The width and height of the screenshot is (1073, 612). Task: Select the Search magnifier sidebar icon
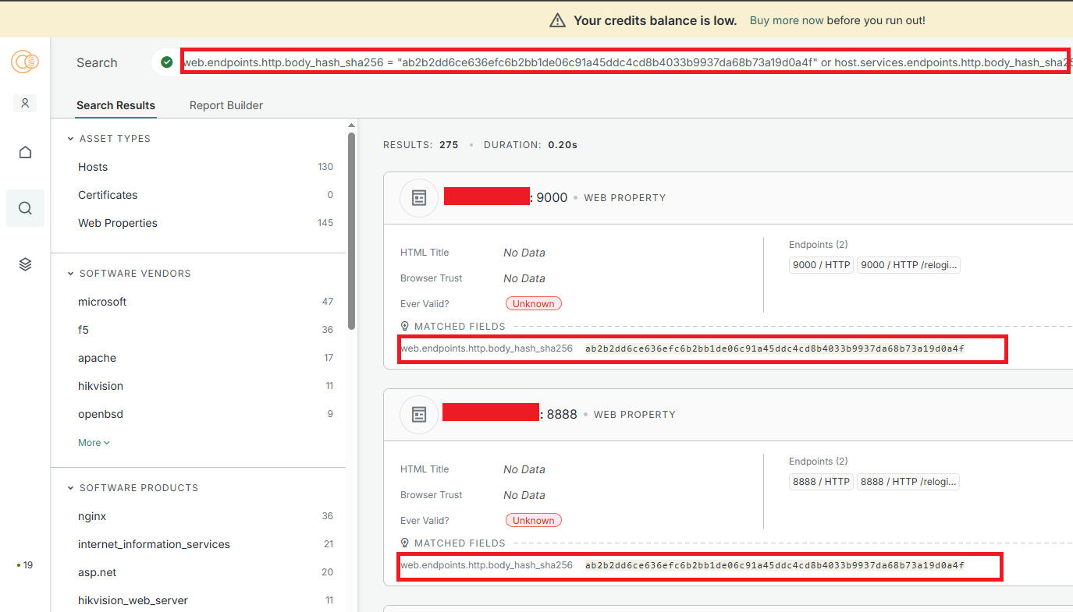[25, 208]
